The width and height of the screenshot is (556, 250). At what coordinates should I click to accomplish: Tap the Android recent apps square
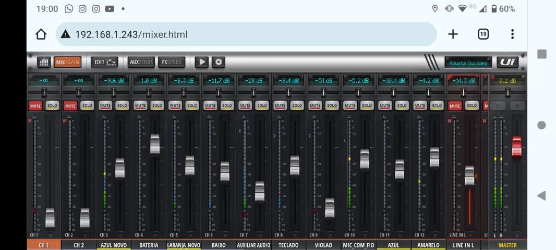pyautogui.click(x=542, y=54)
